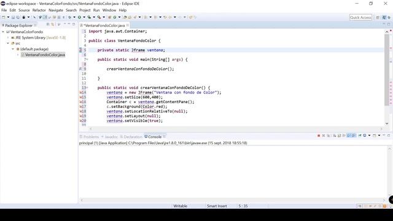Toggle Show Console on standard output change
The width and height of the screenshot is (393, 221).
[349, 136]
